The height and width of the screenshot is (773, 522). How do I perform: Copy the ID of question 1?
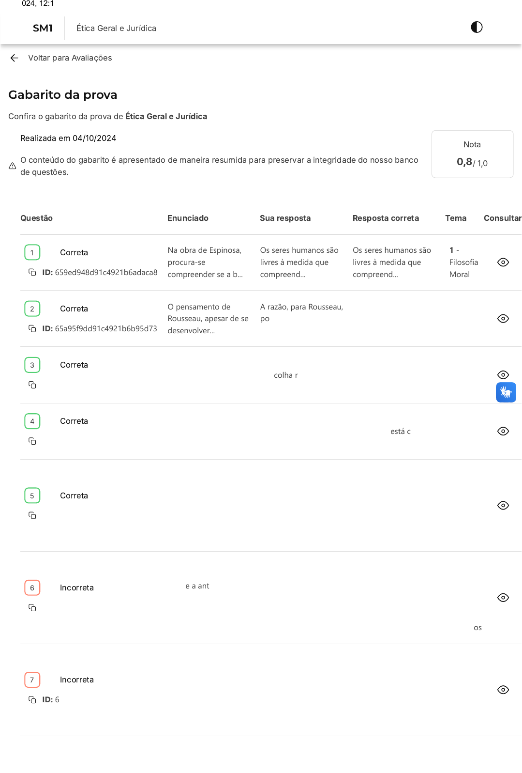pos(32,272)
